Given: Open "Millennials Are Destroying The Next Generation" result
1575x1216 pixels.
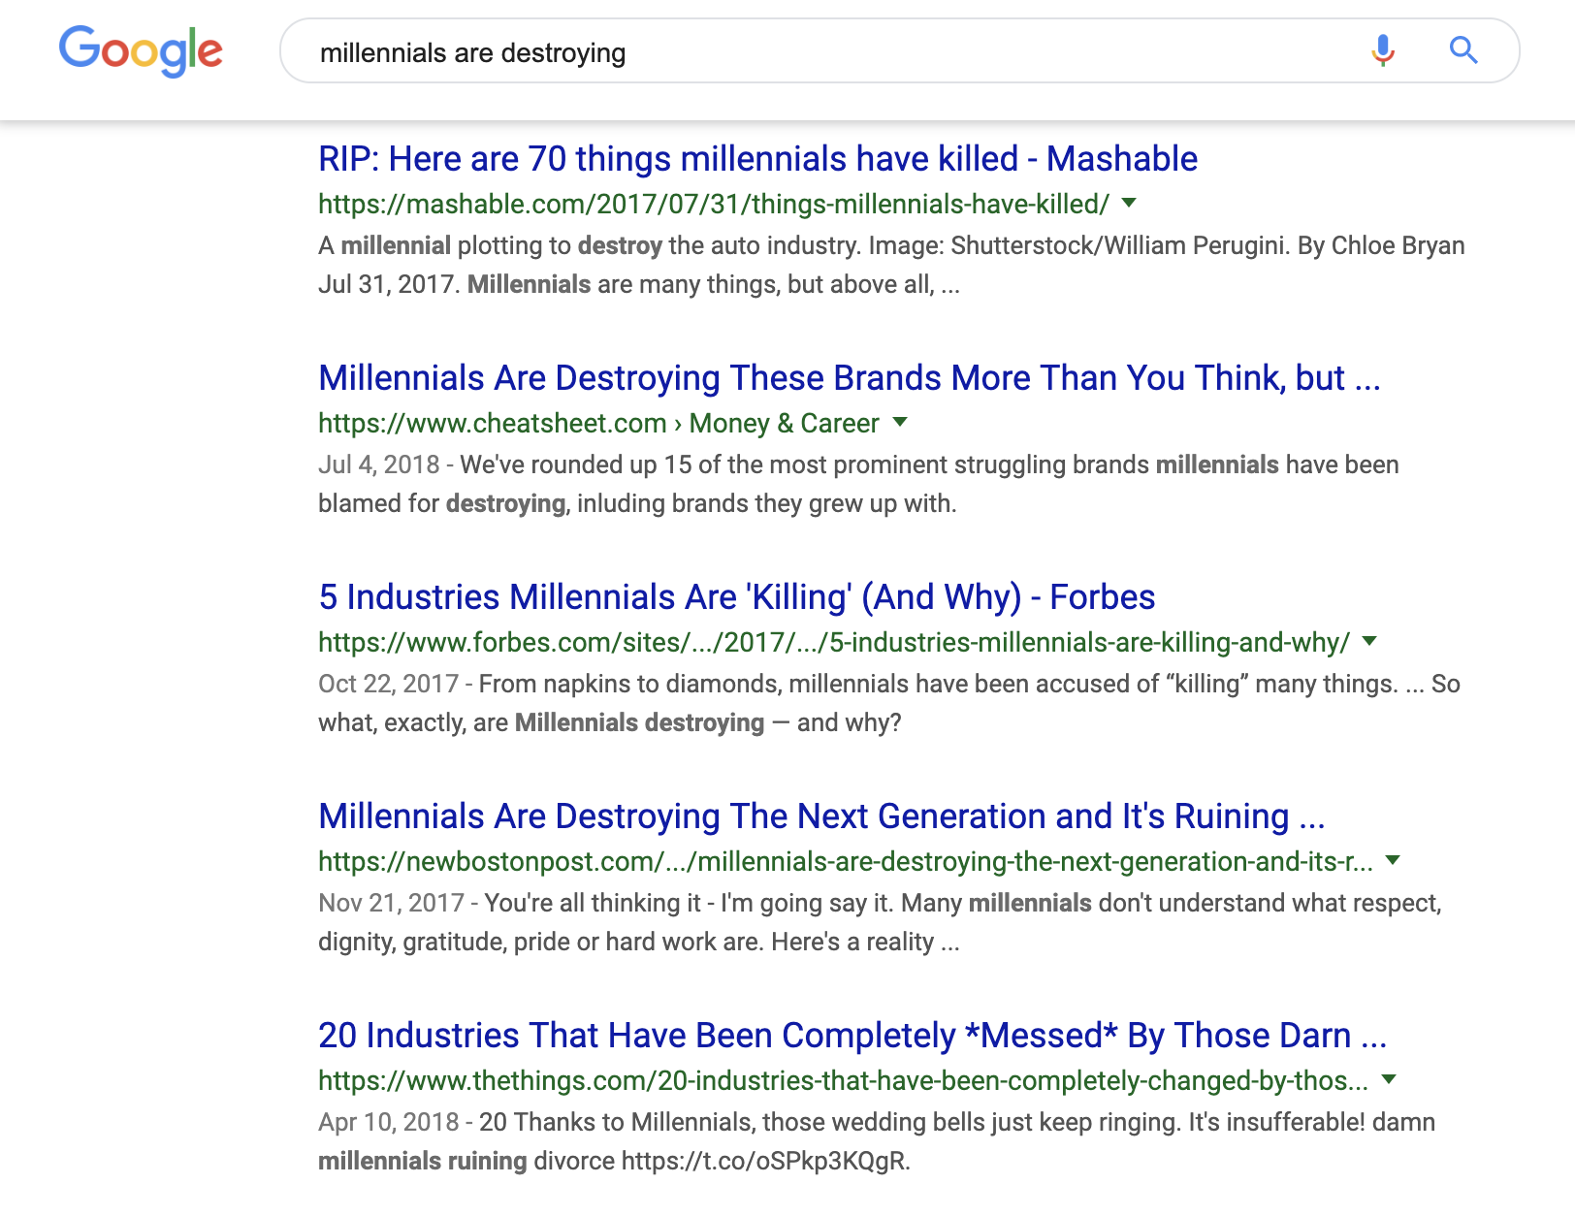Looking at the screenshot, I should pos(821,816).
